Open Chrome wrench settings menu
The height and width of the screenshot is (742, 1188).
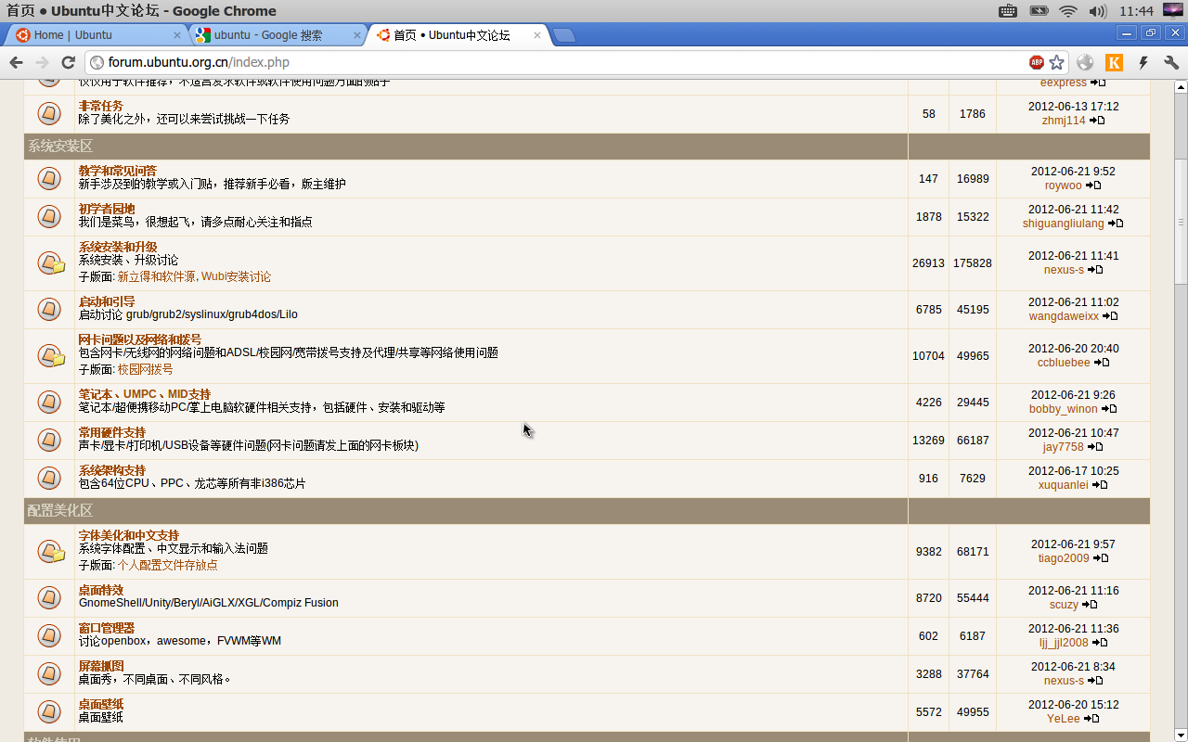click(1171, 62)
